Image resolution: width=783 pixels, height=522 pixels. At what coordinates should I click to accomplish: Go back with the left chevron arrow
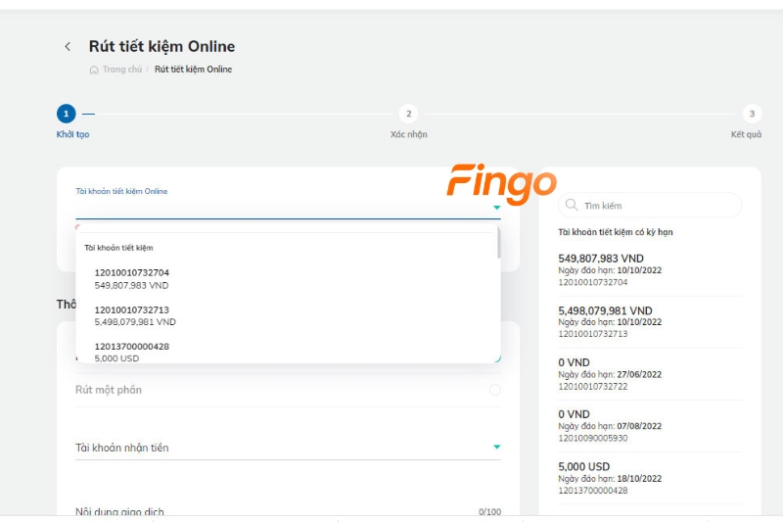pyautogui.click(x=68, y=46)
